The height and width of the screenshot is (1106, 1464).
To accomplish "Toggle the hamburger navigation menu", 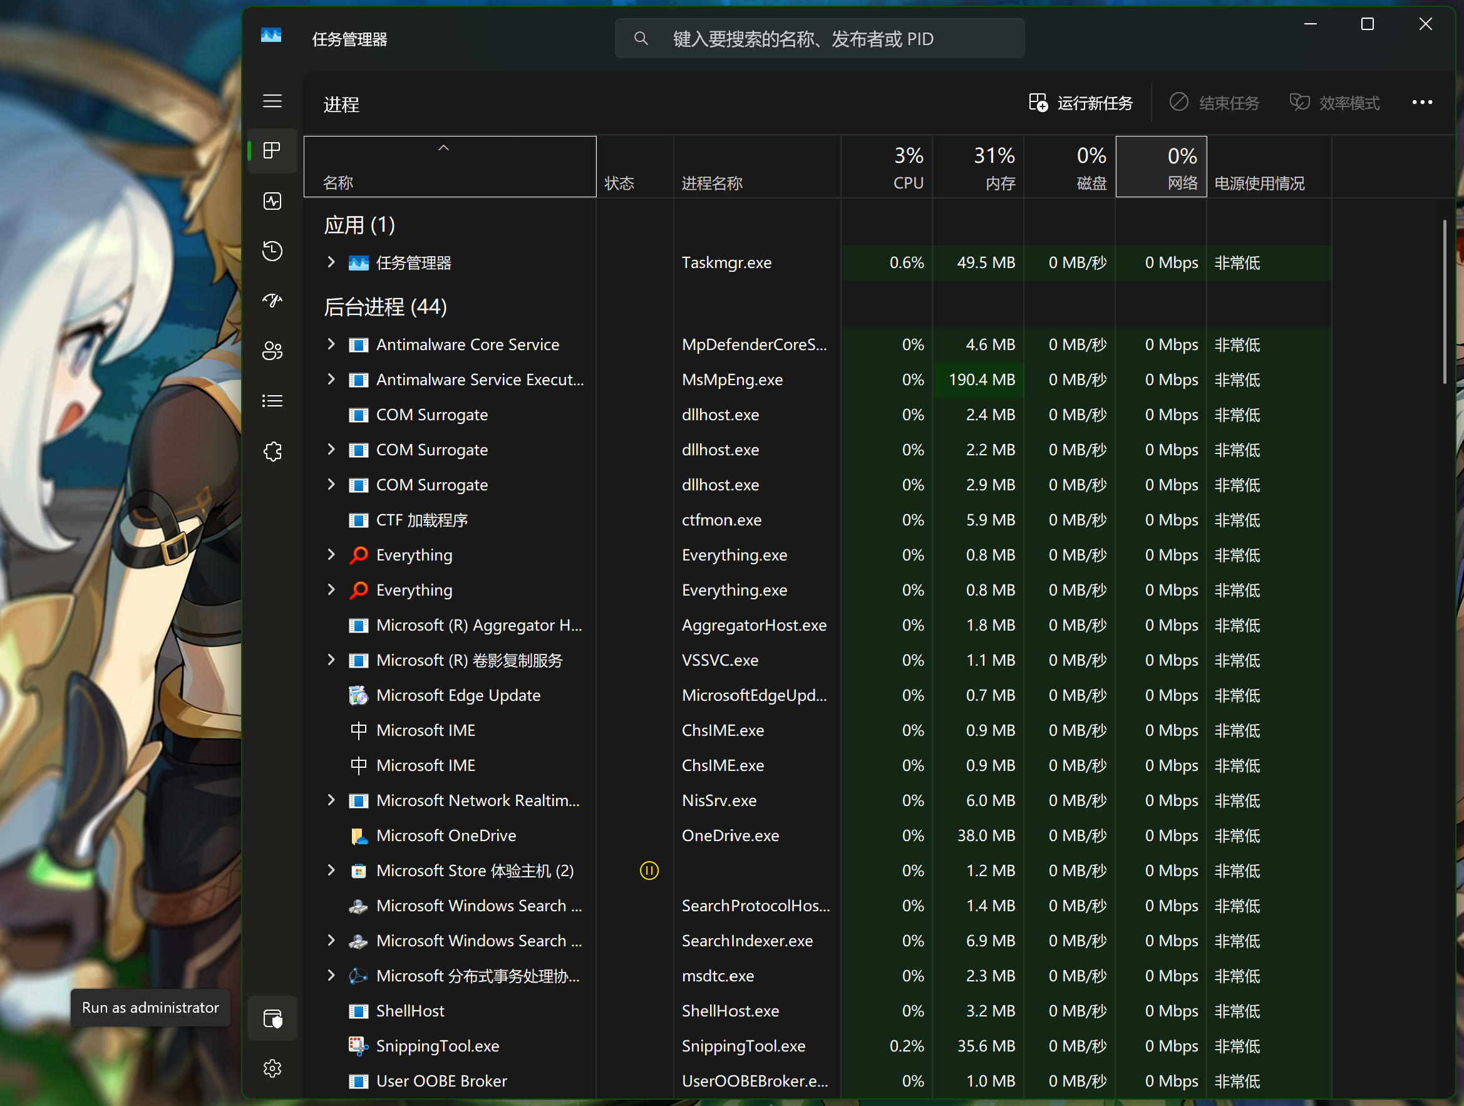I will pos(272,101).
